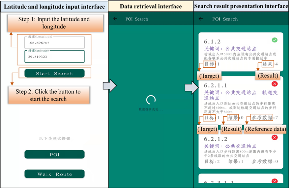
Task: Click the purple keyword line in card 6.2.1.1
Action: (241, 95)
